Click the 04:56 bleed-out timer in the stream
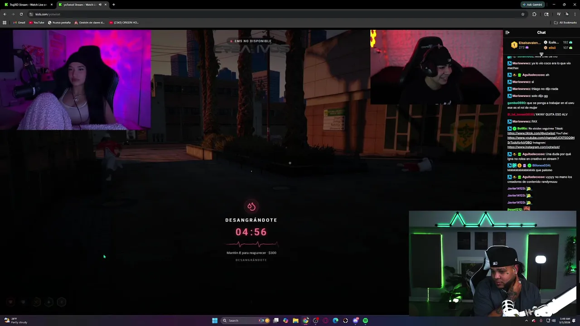 [x=251, y=232]
